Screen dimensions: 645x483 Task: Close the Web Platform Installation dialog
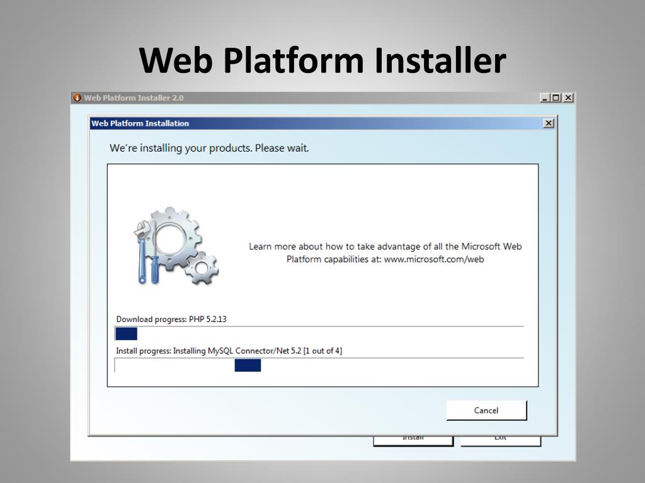pos(549,123)
